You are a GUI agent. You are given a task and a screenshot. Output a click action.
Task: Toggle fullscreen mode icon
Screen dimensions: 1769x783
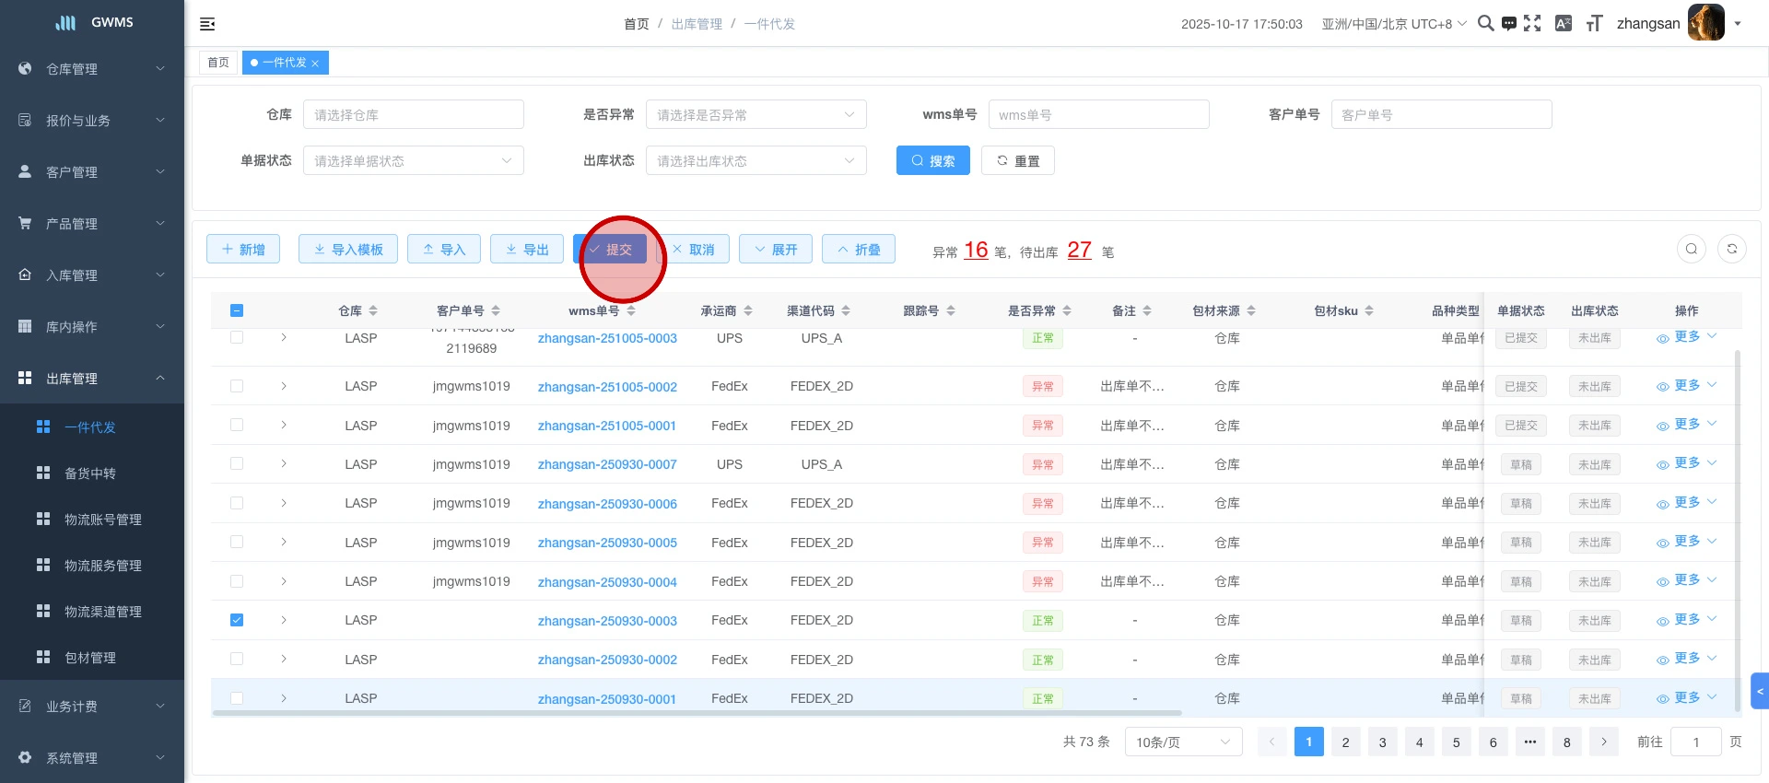tap(1532, 24)
